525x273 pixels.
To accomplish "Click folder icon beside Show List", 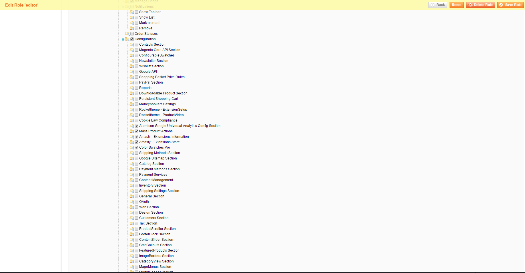I will (x=132, y=17).
